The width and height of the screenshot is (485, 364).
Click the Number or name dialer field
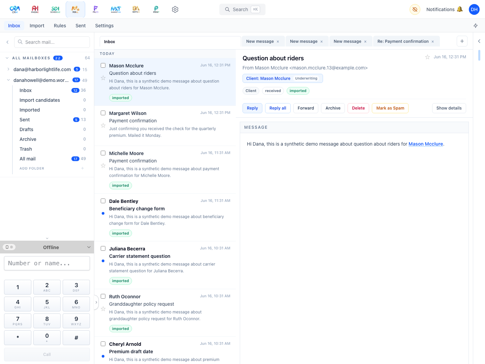pos(47,263)
